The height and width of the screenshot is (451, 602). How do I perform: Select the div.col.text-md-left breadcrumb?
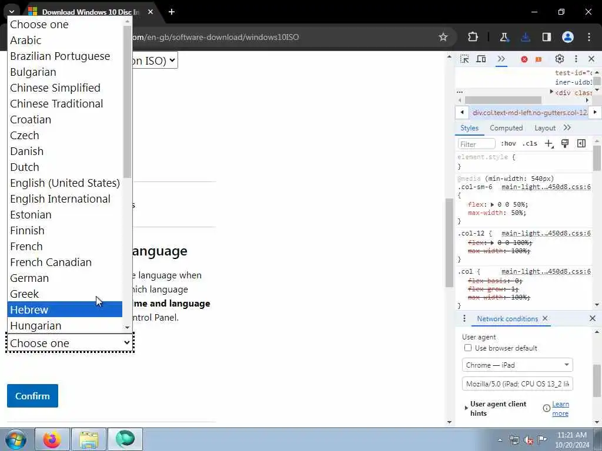(530, 112)
